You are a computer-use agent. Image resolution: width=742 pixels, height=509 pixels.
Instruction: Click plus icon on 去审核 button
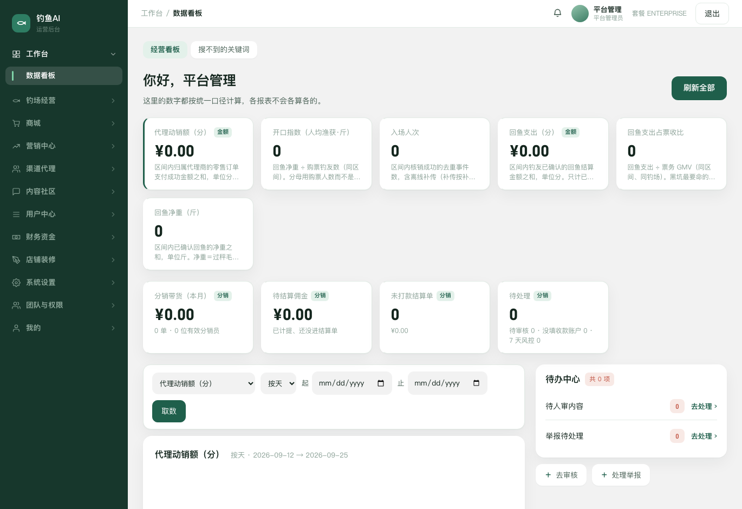pyautogui.click(x=548, y=475)
